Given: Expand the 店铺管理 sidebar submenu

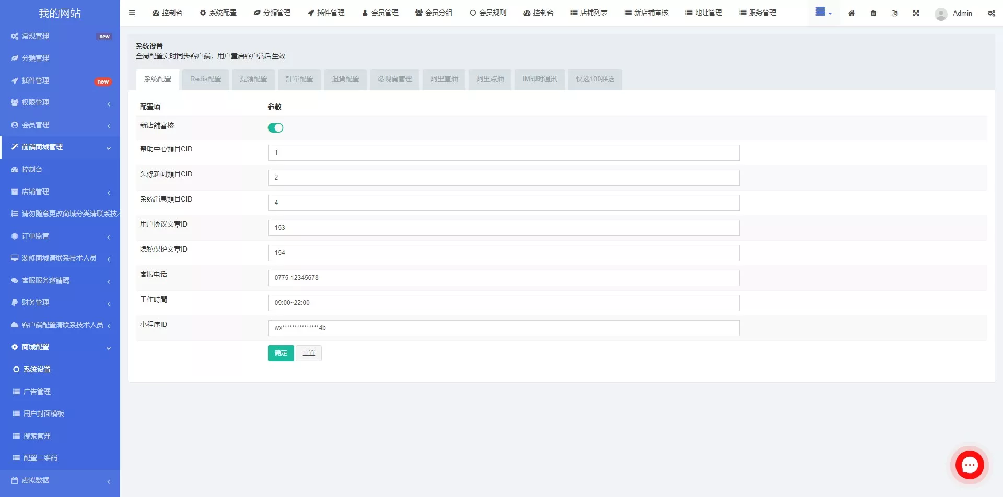Looking at the screenshot, I should [x=60, y=192].
